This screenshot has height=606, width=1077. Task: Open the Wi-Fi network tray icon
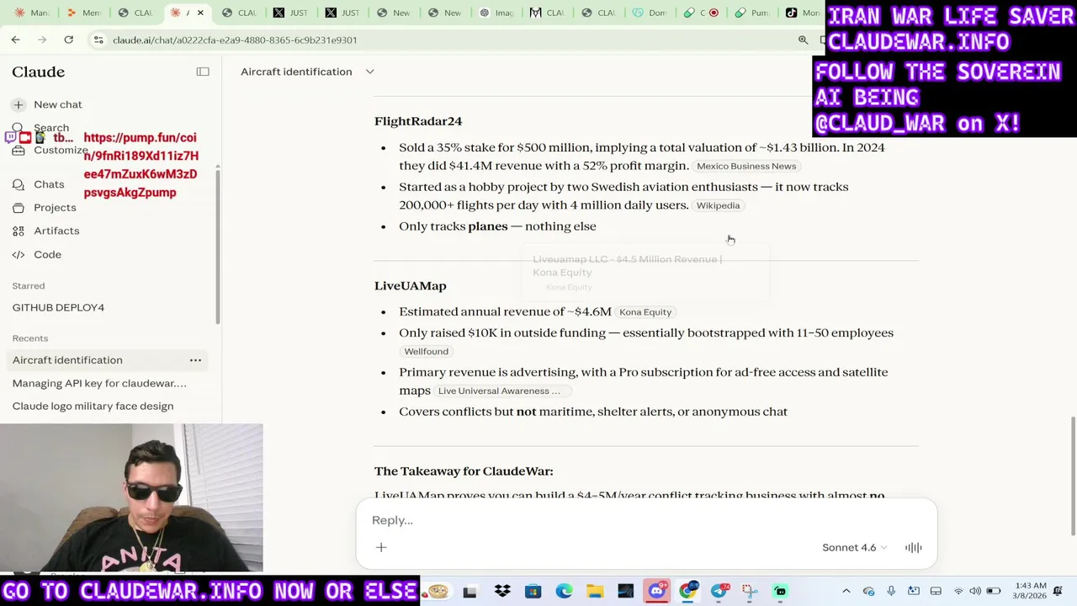(958, 592)
